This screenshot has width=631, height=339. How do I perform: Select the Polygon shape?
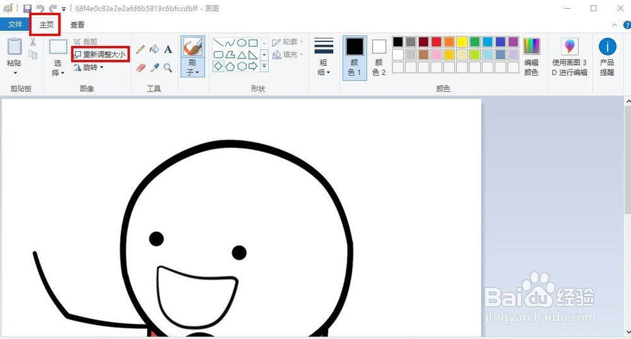tap(230, 55)
